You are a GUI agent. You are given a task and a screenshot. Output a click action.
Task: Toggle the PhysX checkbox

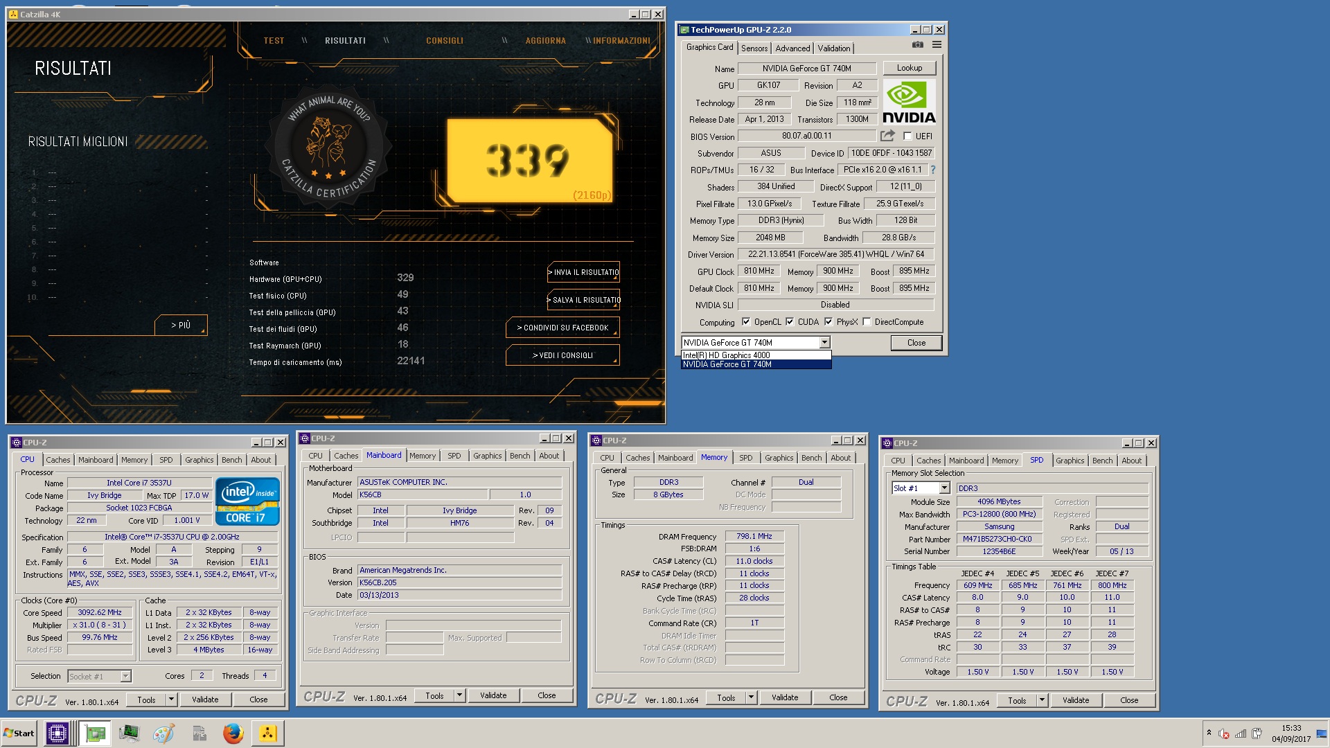(828, 322)
